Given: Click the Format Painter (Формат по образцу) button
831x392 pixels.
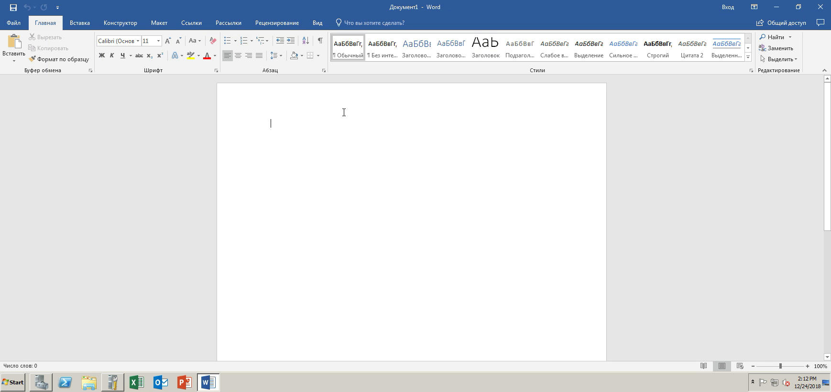Looking at the screenshot, I should click(x=59, y=59).
